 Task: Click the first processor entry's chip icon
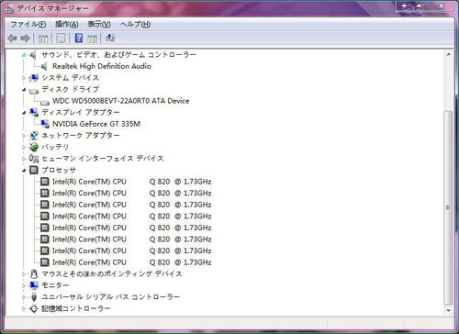(45, 182)
